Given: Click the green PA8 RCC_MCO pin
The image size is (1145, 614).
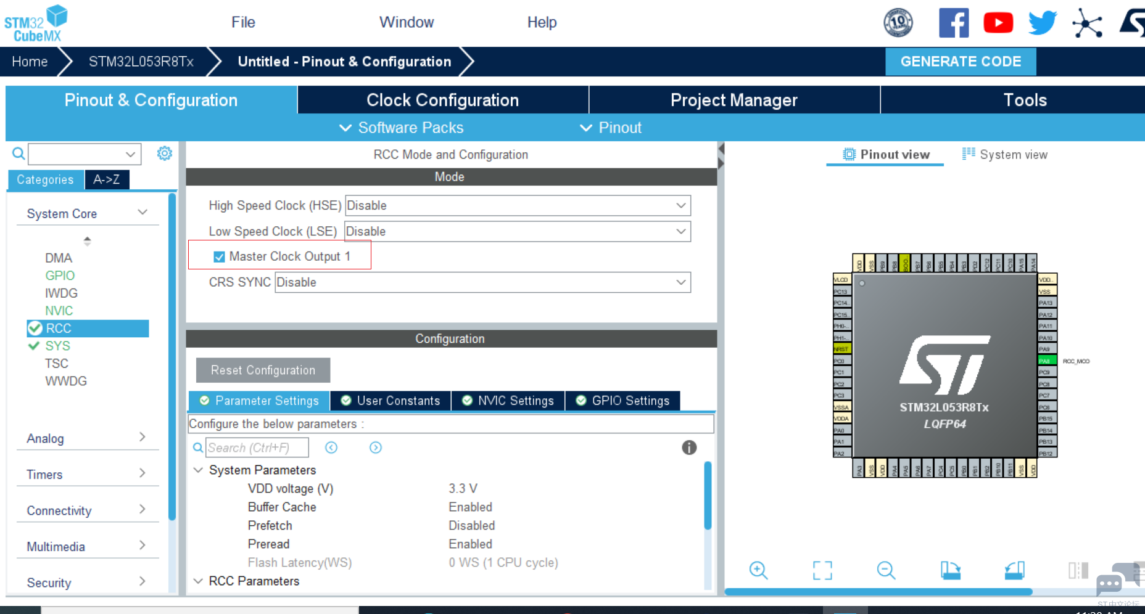Looking at the screenshot, I should pos(1047,361).
